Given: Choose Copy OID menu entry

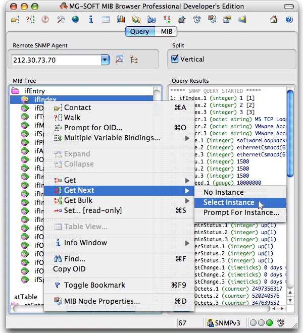Looking at the screenshot, I should tap(119, 269).
